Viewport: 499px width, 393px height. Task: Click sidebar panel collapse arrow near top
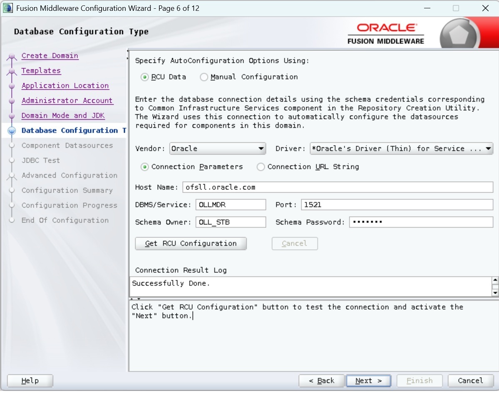[x=127, y=51]
